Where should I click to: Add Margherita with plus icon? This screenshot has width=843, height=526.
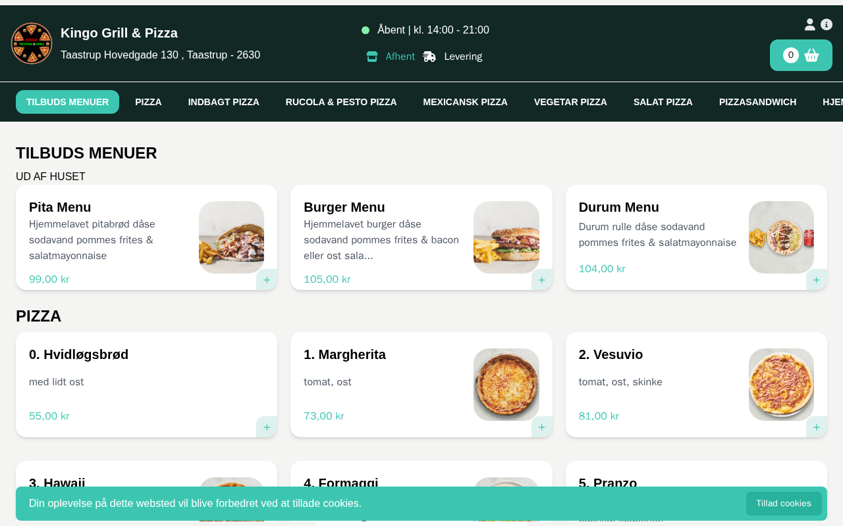[542, 427]
